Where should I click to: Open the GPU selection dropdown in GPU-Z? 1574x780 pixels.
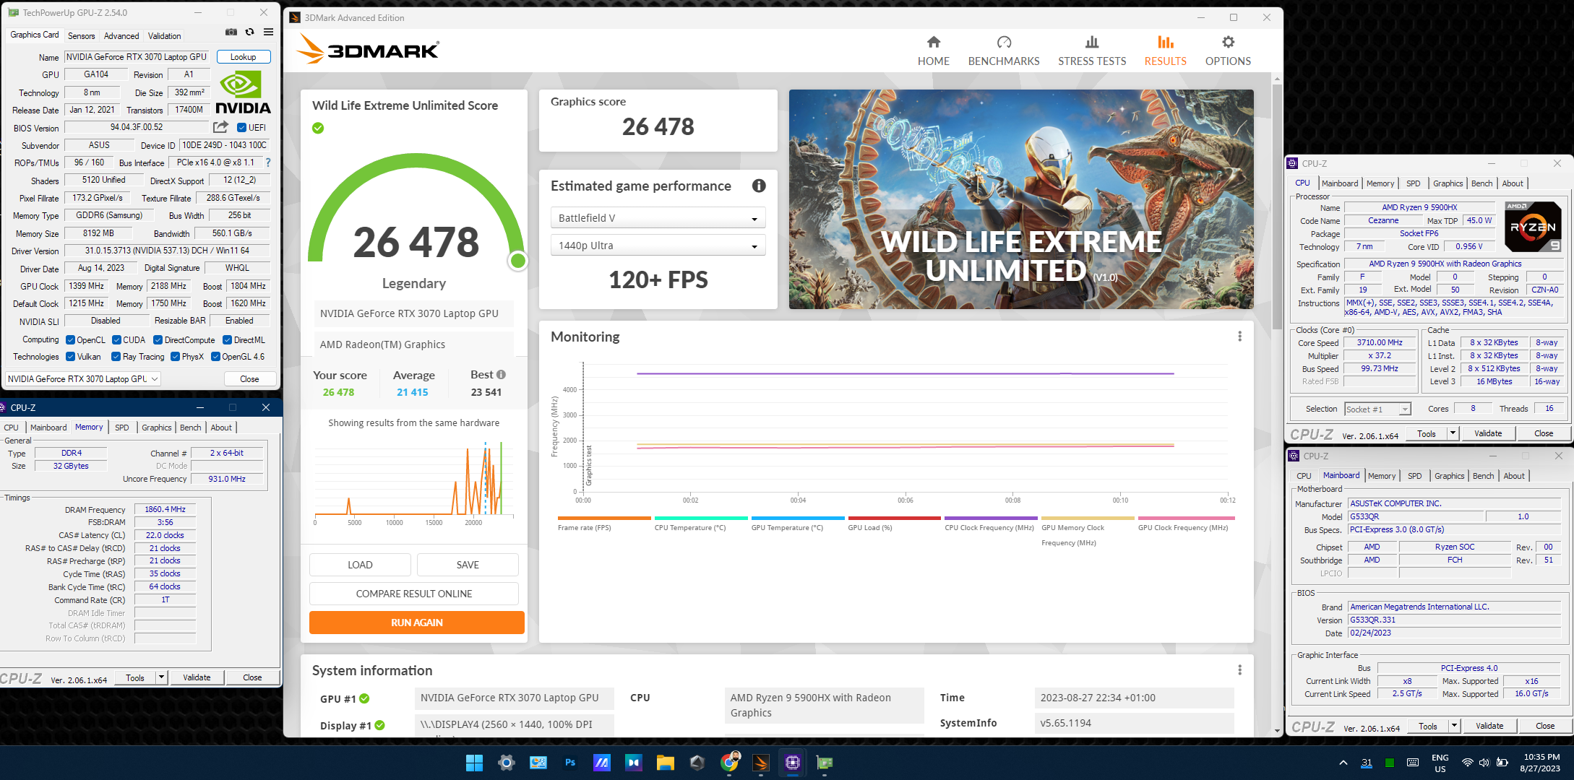click(x=83, y=379)
